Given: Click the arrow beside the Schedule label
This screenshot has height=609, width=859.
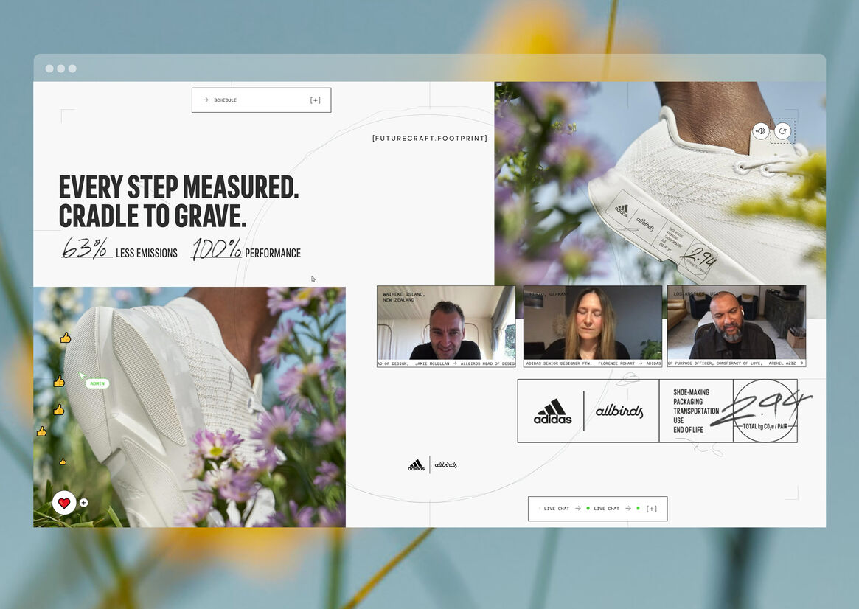Looking at the screenshot, I should (x=205, y=100).
